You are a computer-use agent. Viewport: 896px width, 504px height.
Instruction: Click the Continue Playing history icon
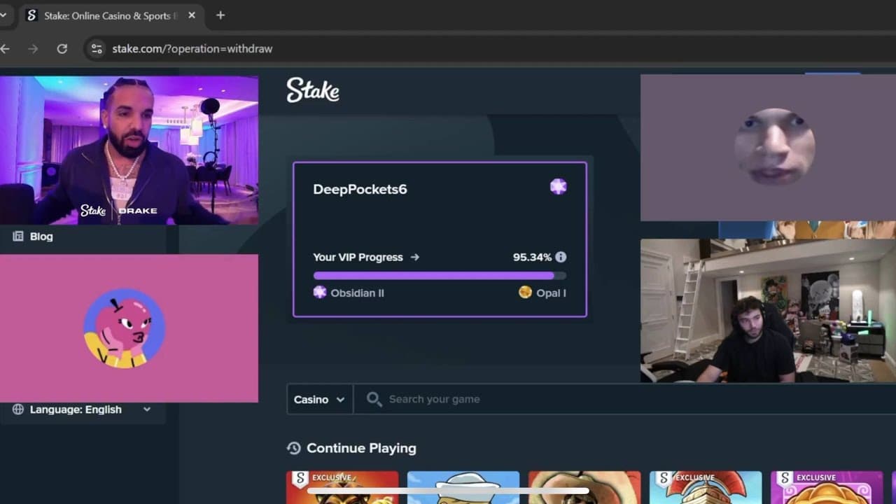point(294,448)
